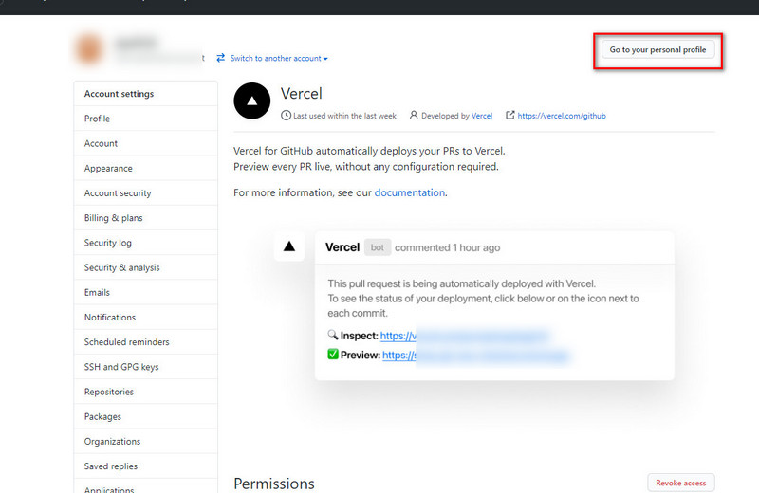759x493 pixels.
Task: Click the Preview deployment link
Action: 476,356
